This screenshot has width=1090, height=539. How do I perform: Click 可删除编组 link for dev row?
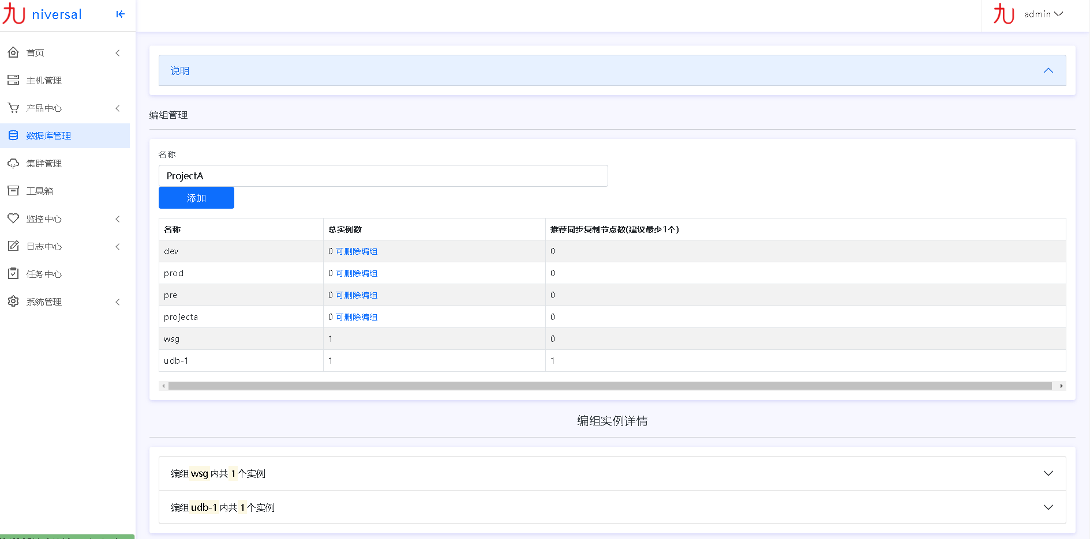pyautogui.click(x=357, y=251)
